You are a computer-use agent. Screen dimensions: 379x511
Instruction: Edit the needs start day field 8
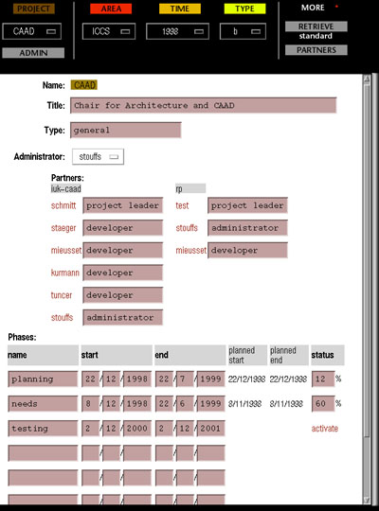(x=90, y=404)
